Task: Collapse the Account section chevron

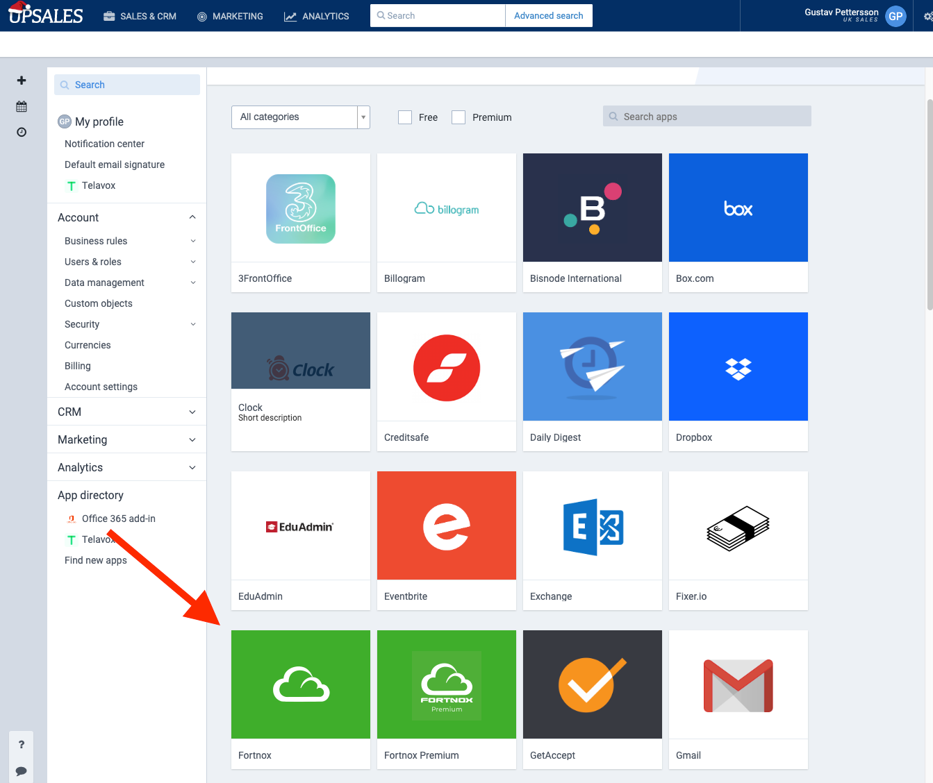Action: click(192, 217)
